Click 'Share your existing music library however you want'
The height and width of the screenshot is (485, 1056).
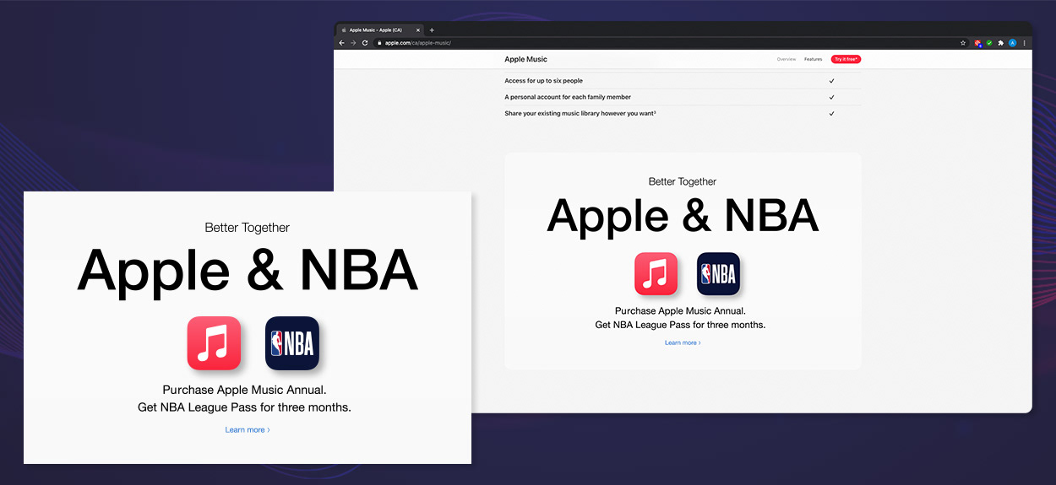point(580,113)
